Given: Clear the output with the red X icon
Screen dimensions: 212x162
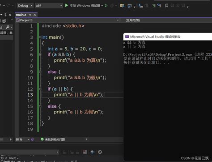Looking at the screenshot, I should click(x=85, y=152).
